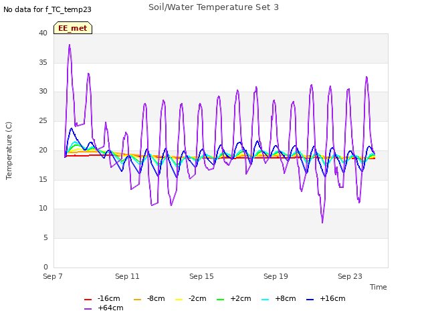Viewport: 428px width, 321px height.
Task: Toggle the -2cm legend entry
Action: click(191, 299)
